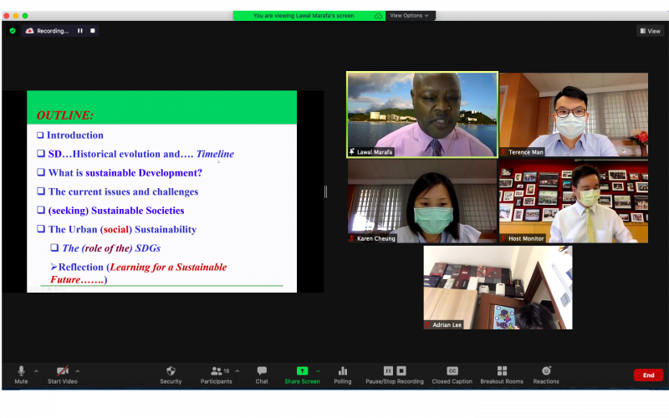Click the Recording cloud icon
Screen dimensions: 669x418
point(30,31)
